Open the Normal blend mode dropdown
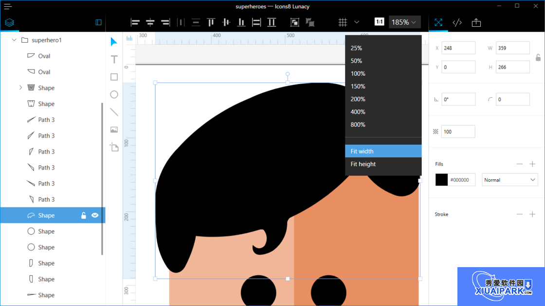Image resolution: width=545 pixels, height=306 pixels. (x=509, y=180)
